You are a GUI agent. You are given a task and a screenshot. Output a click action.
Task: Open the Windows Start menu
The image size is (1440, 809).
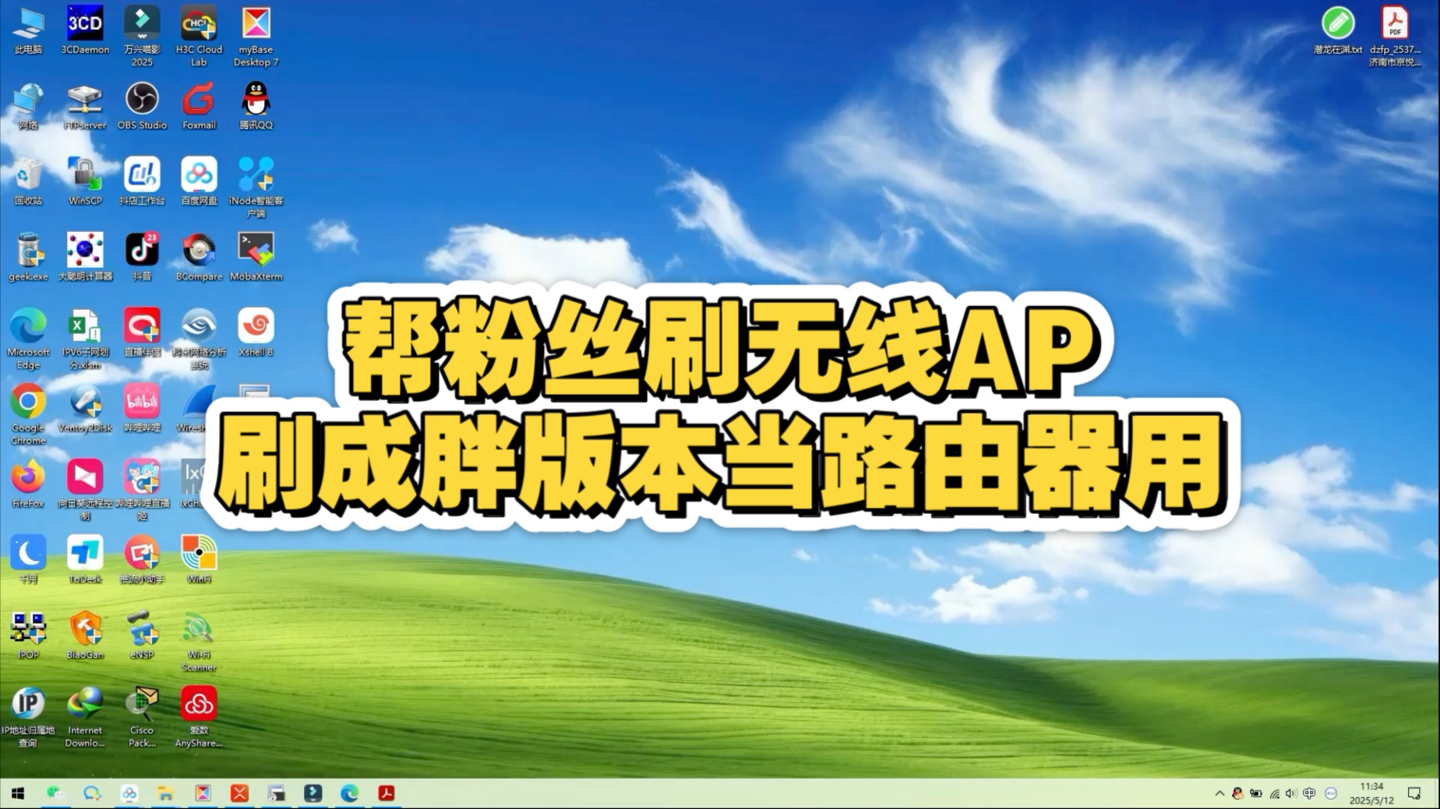click(x=17, y=793)
